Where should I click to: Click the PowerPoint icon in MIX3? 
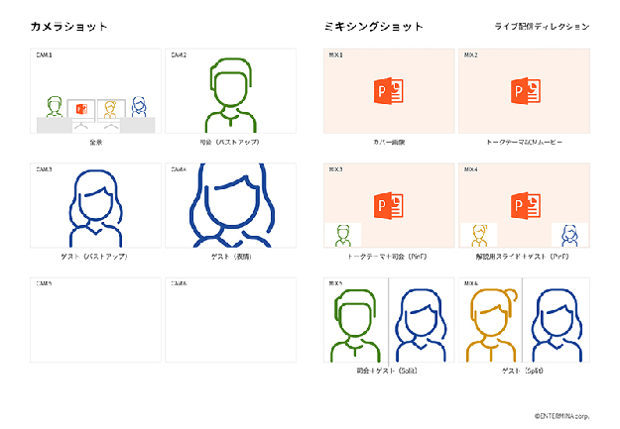coord(390,205)
